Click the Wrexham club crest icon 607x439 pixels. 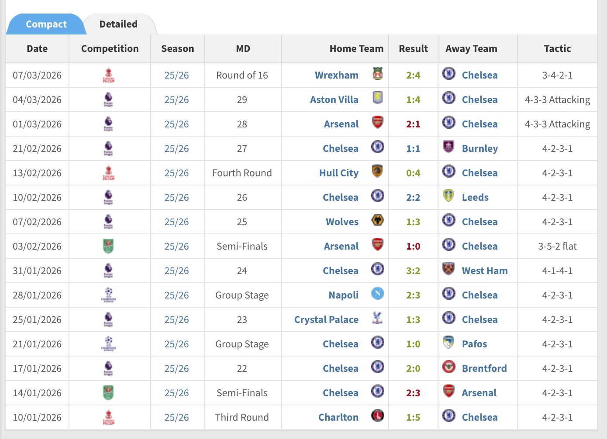378,73
